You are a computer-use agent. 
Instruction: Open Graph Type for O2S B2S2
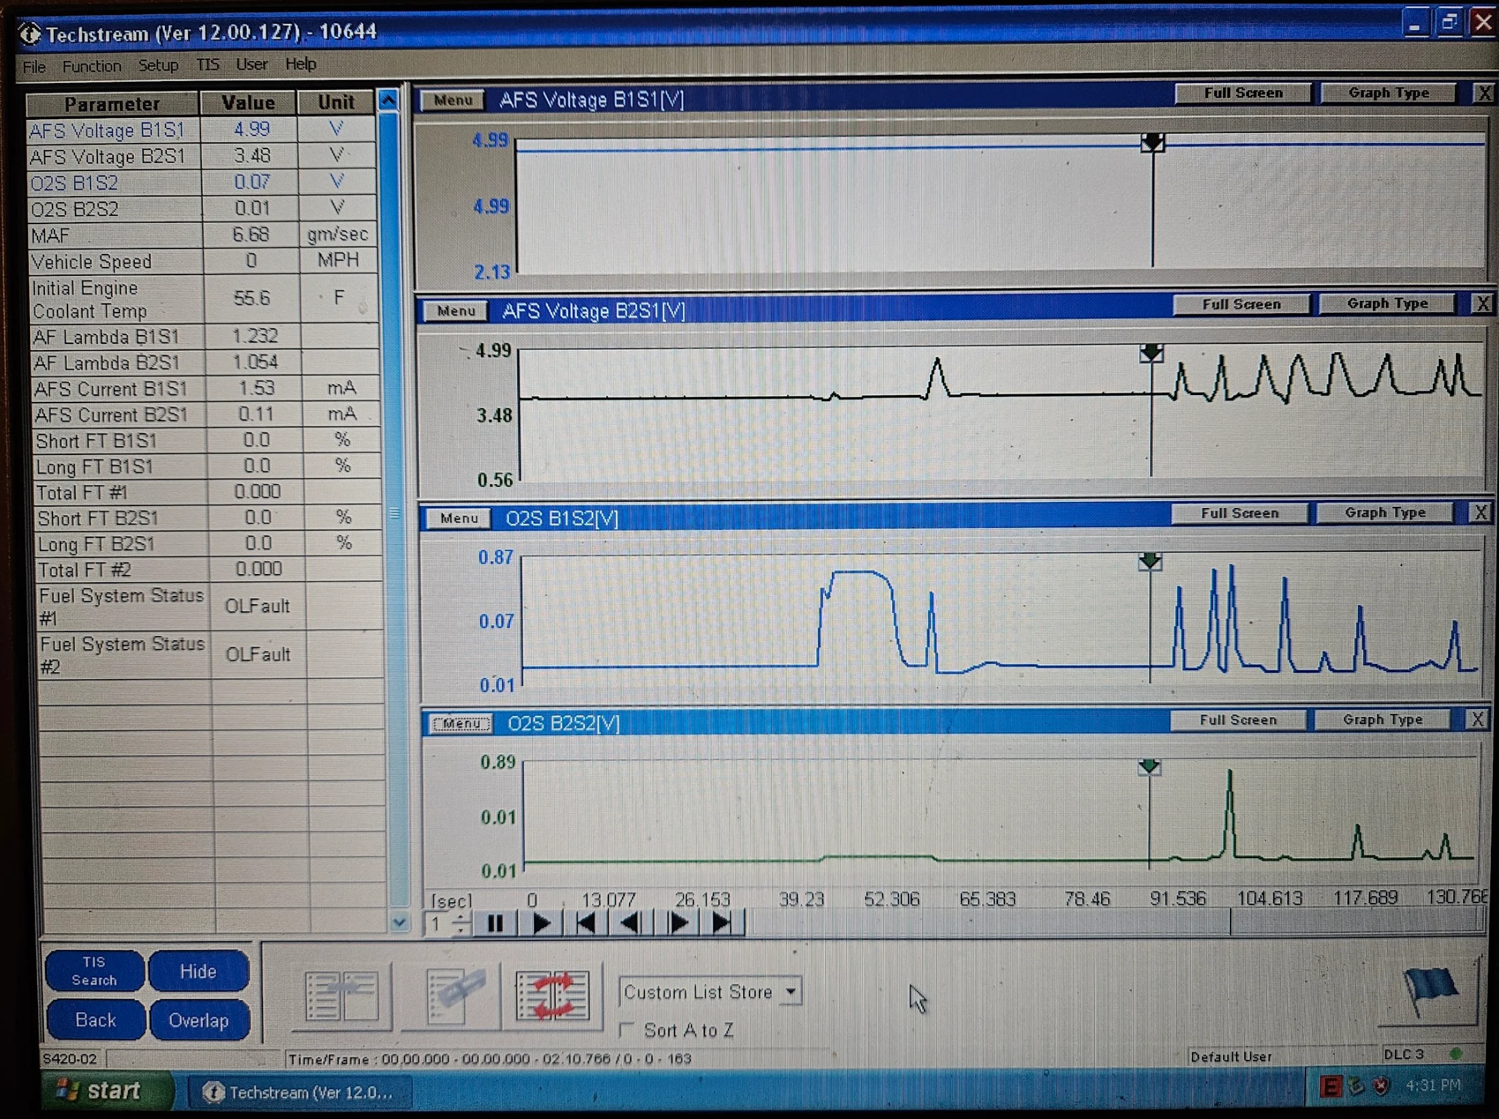1382,719
